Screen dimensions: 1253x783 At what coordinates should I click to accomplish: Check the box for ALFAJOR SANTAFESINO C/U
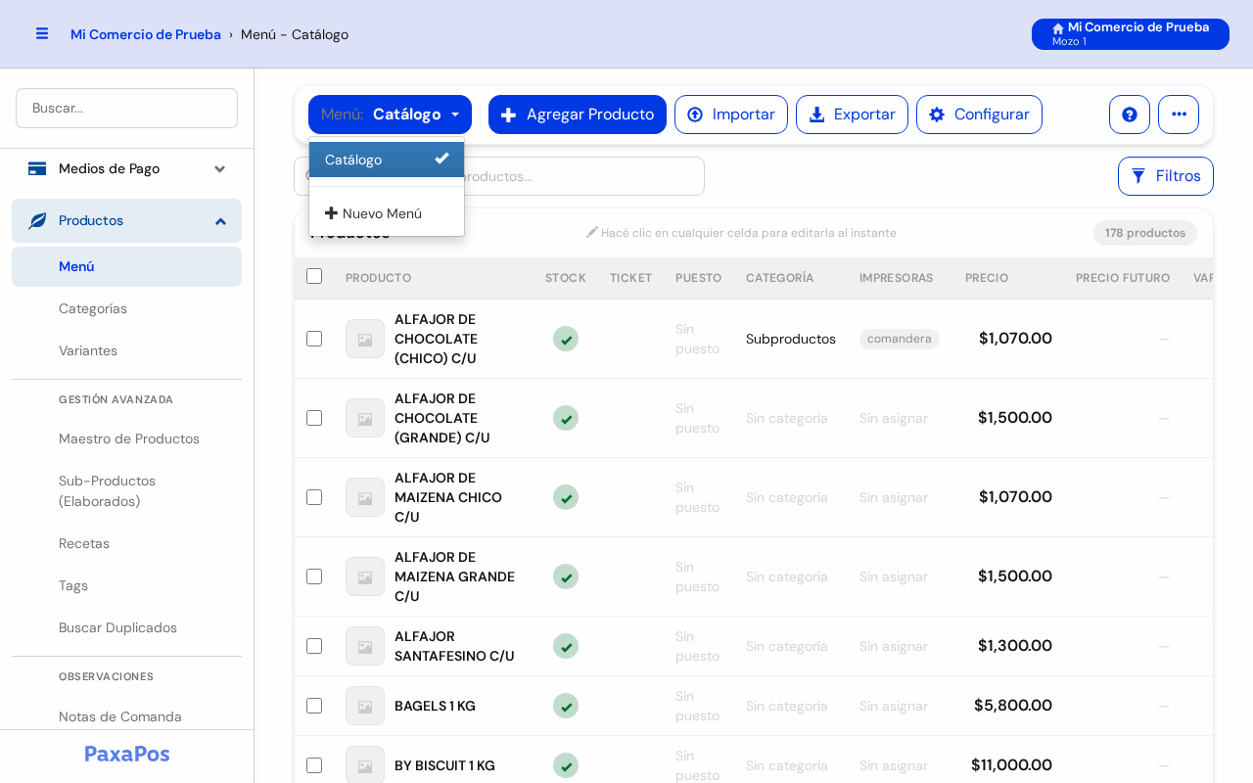tap(314, 646)
